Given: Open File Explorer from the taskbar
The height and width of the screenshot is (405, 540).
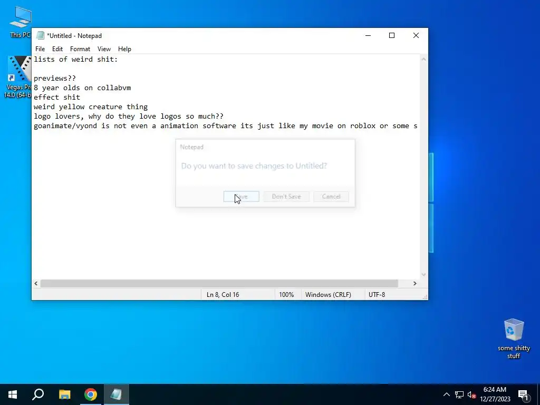Looking at the screenshot, I should click(64, 394).
